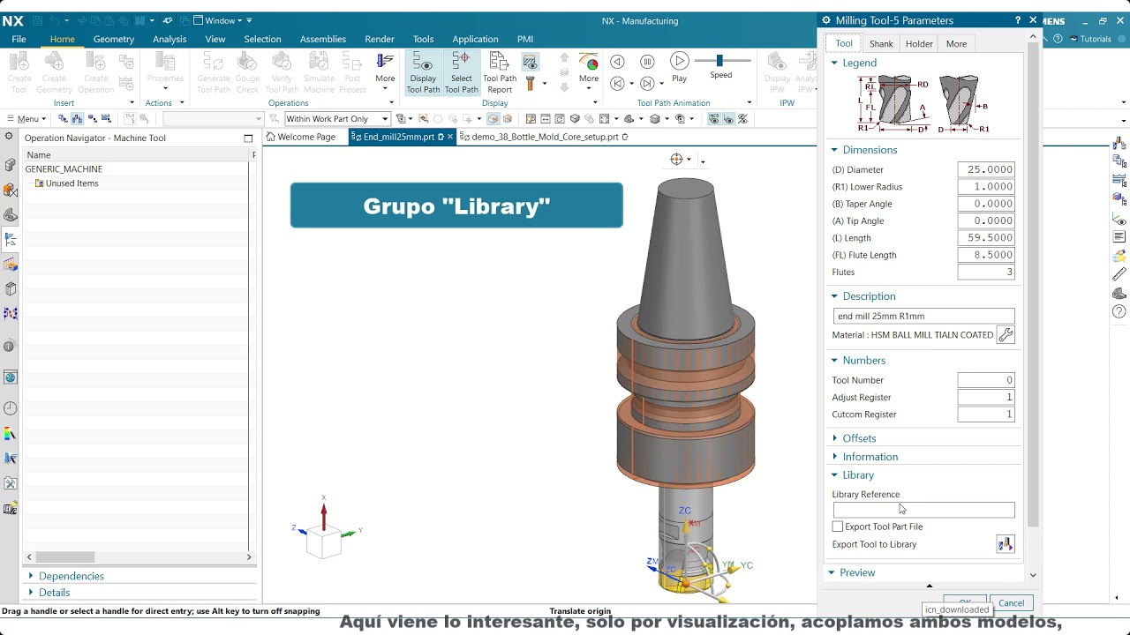Open the Menu dropdown button
Viewport: 1130px width, 635px height.
click(x=26, y=119)
